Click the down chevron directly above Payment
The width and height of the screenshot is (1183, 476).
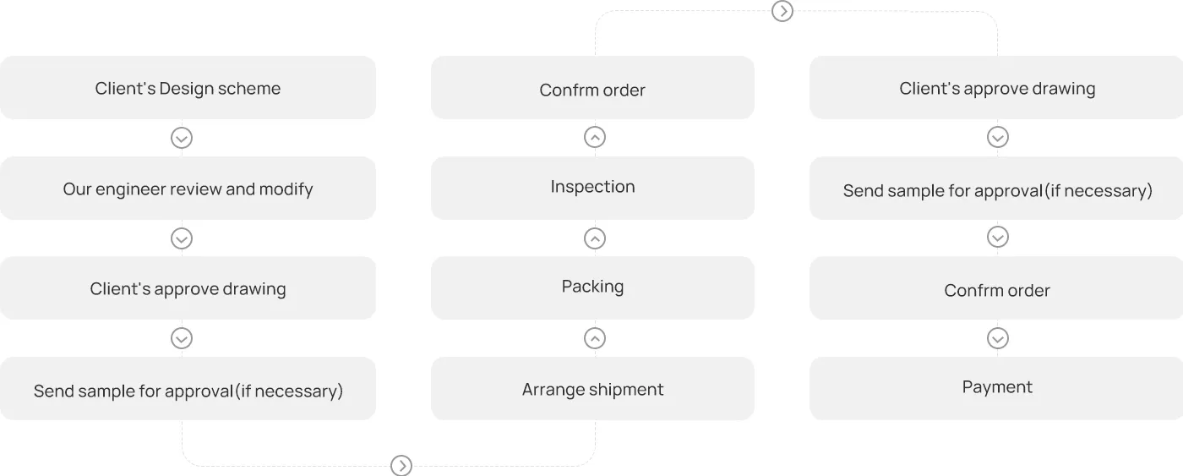point(998,338)
